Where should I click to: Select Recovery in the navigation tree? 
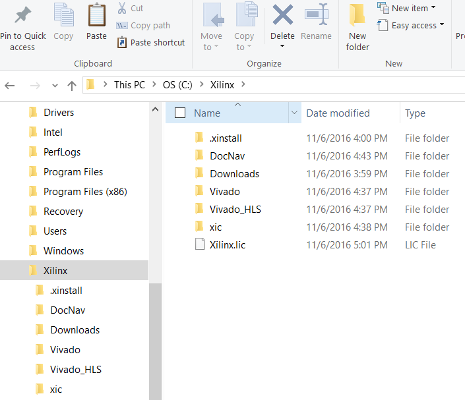63,212
